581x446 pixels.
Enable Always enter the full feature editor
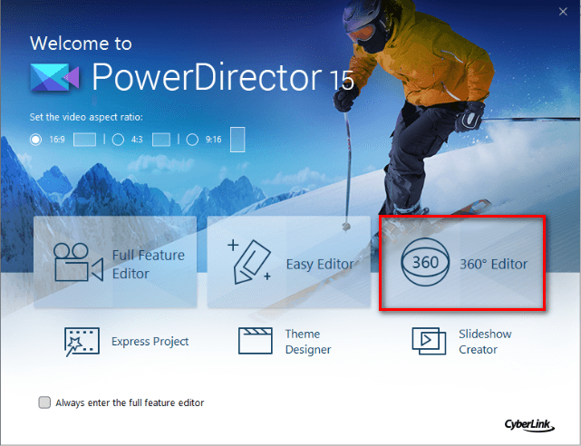pos(44,402)
